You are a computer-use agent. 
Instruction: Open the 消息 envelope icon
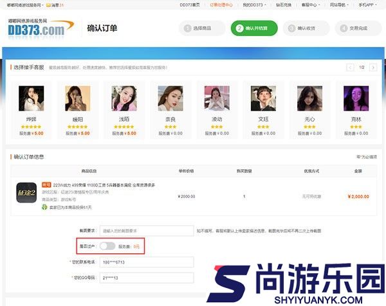tap(48, 5)
